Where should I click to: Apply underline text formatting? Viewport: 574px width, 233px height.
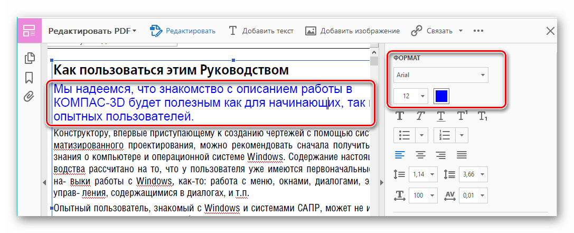(441, 115)
